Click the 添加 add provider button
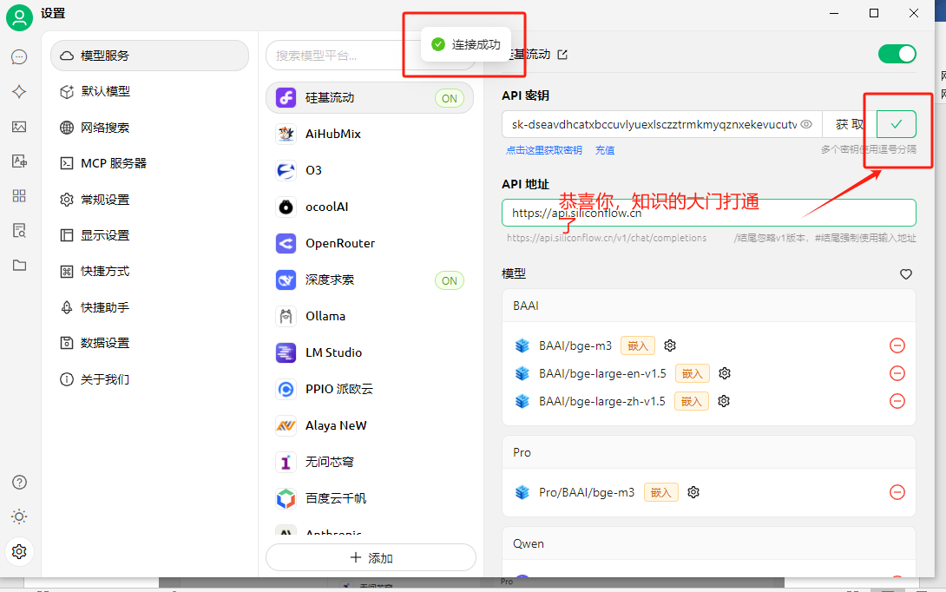 (371, 556)
